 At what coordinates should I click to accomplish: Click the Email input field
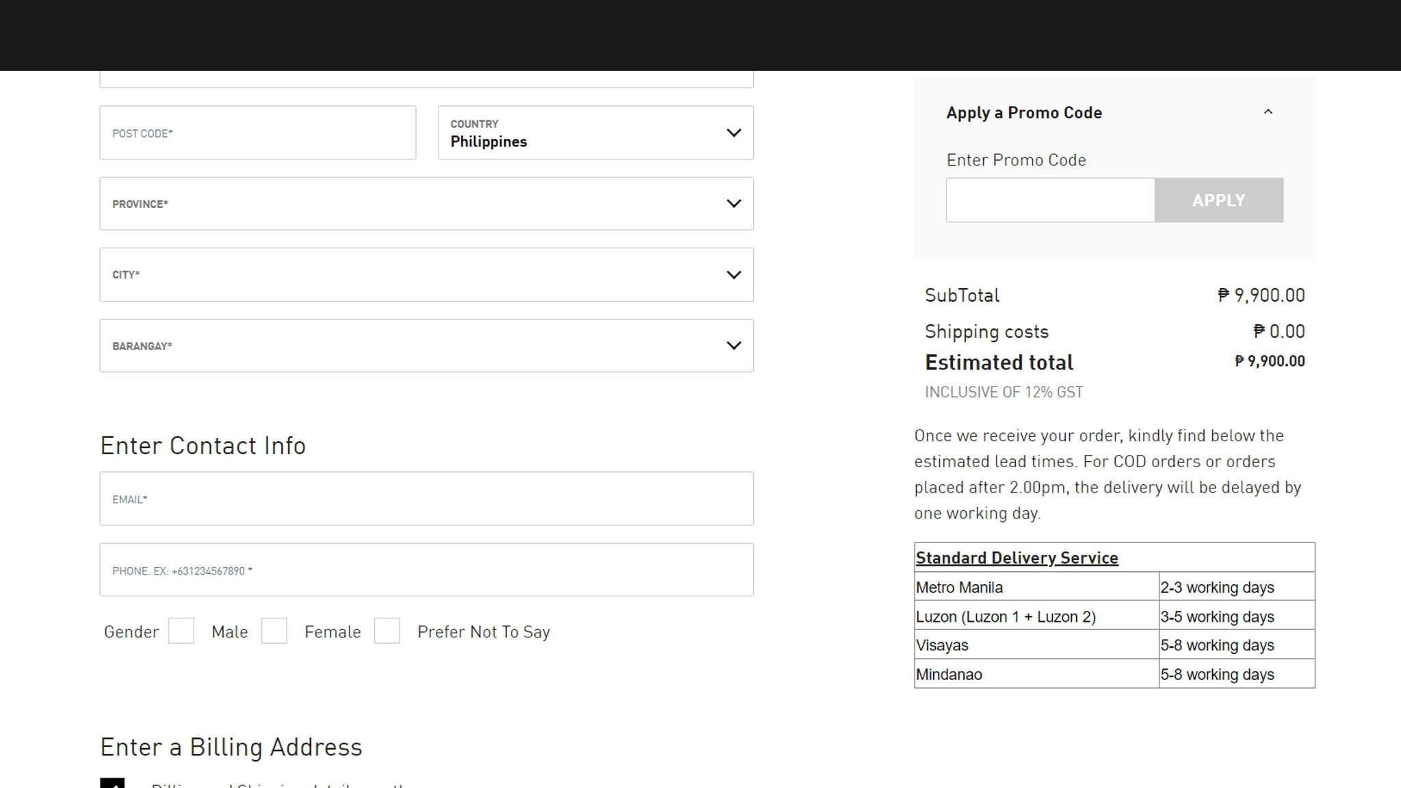click(426, 499)
